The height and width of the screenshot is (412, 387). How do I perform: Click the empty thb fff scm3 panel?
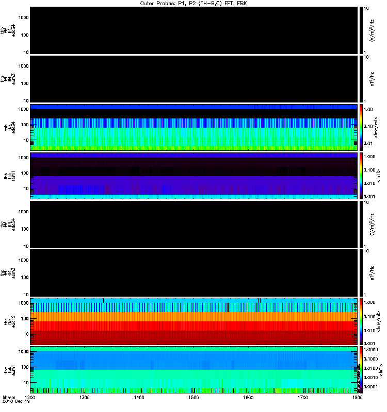coord(194,79)
